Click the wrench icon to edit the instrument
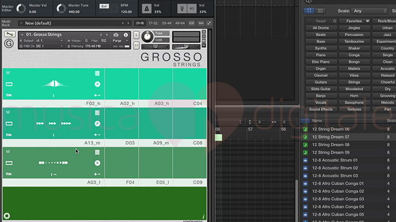 click(x=8, y=34)
